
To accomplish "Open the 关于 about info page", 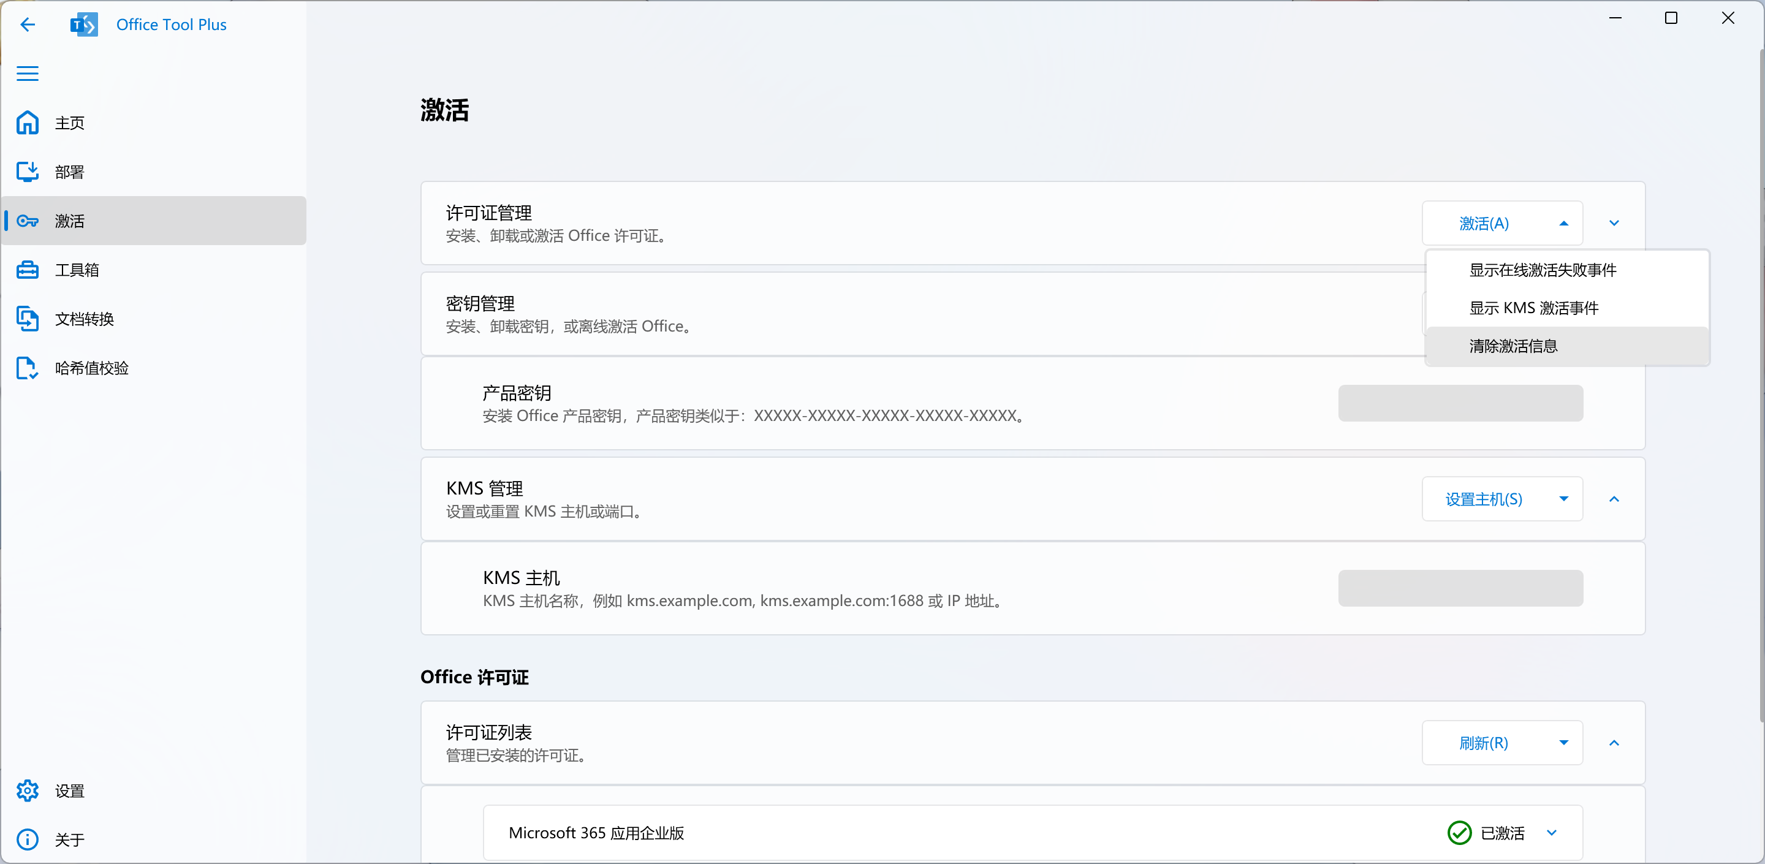I will point(28,839).
